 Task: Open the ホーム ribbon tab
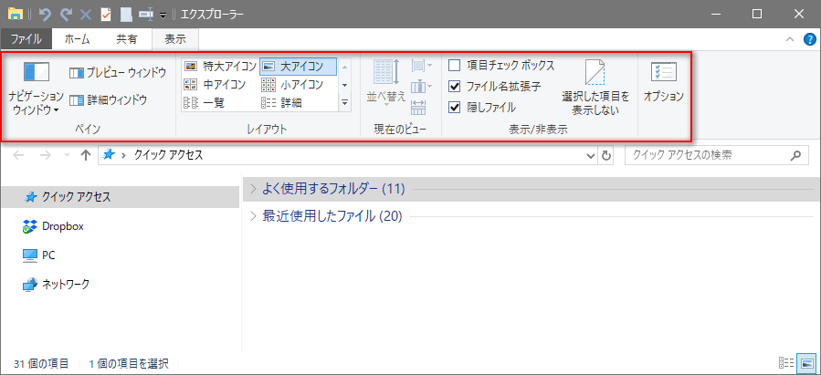coord(77,39)
